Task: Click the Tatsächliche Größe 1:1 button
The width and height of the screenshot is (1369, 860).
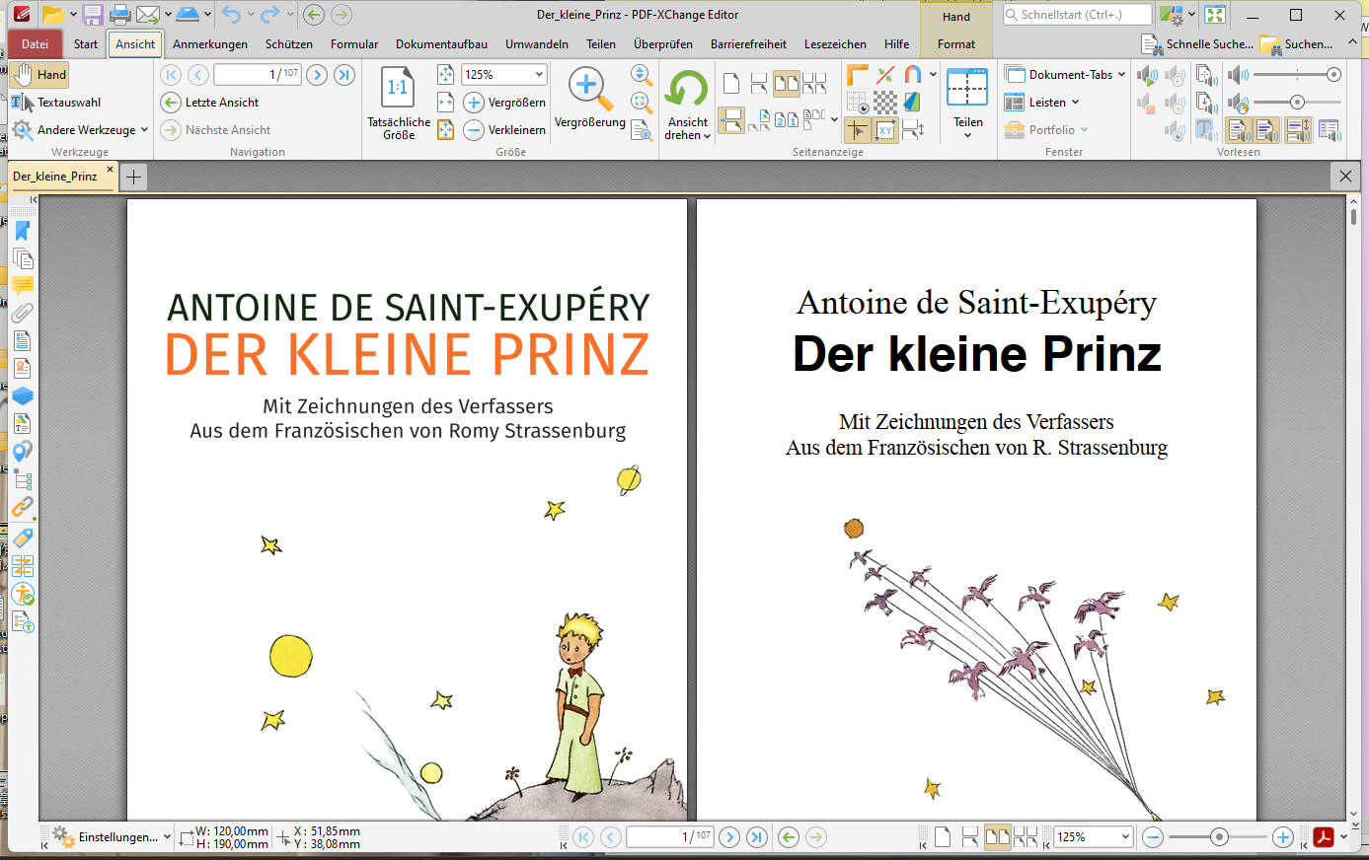Action: coord(398,103)
